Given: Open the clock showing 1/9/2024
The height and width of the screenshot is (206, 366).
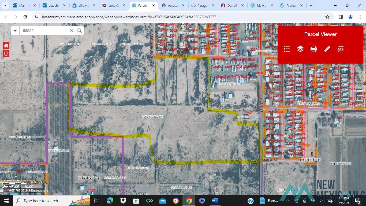Looking at the screenshot, I should tap(344, 201).
